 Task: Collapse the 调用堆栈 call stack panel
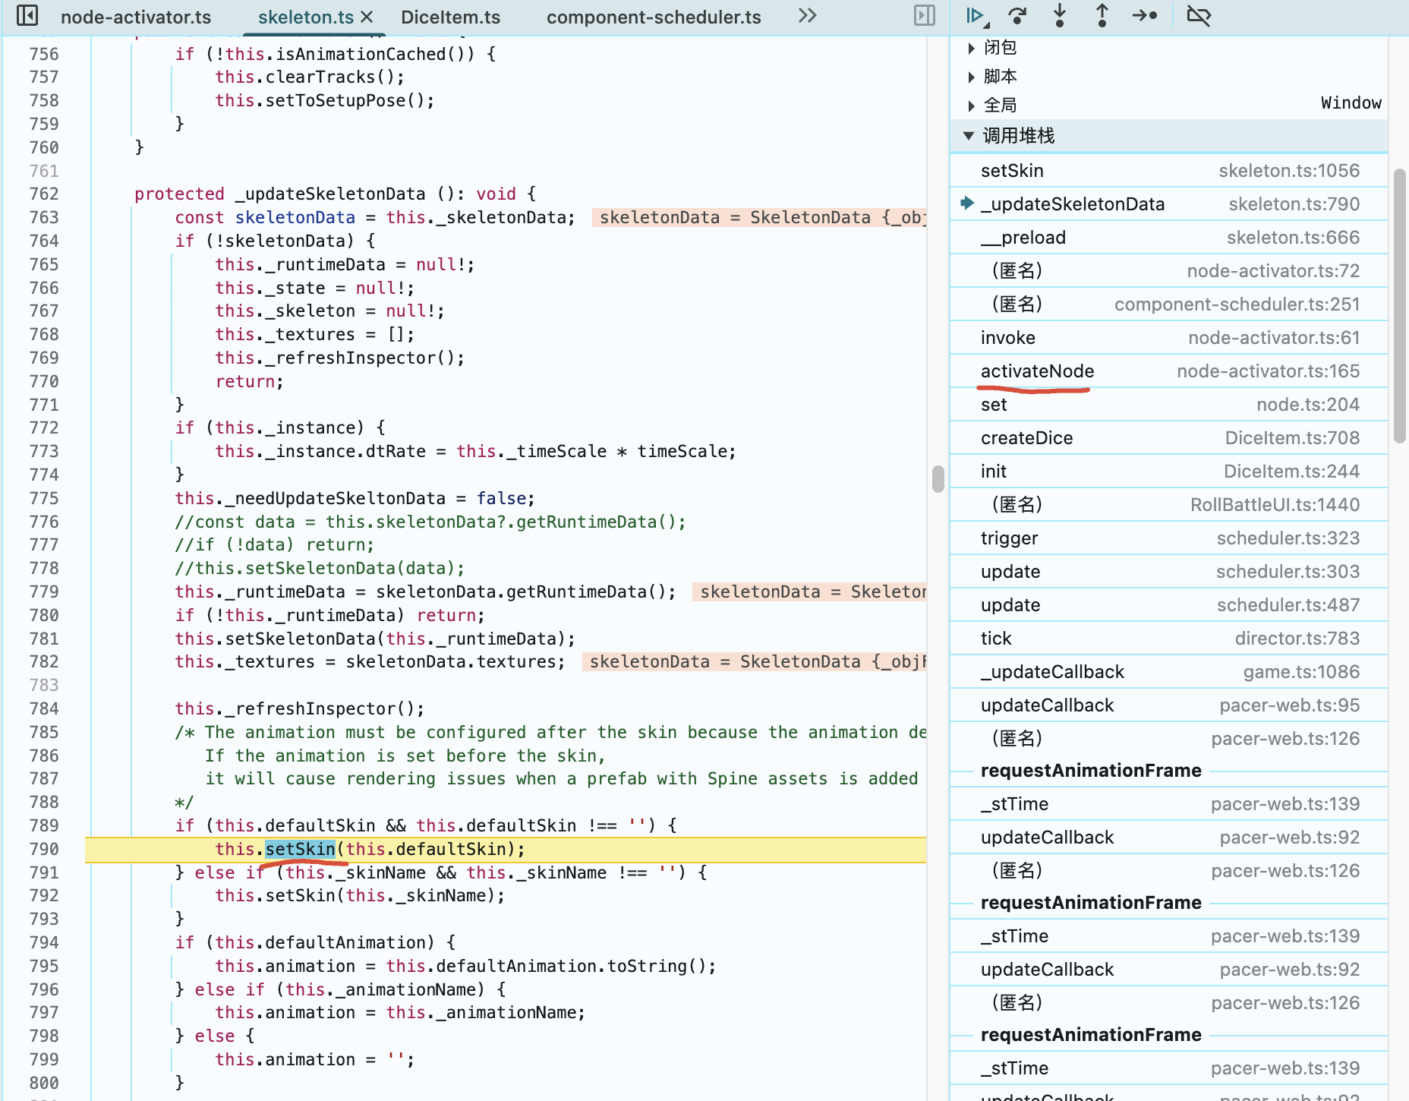[1169, 136]
